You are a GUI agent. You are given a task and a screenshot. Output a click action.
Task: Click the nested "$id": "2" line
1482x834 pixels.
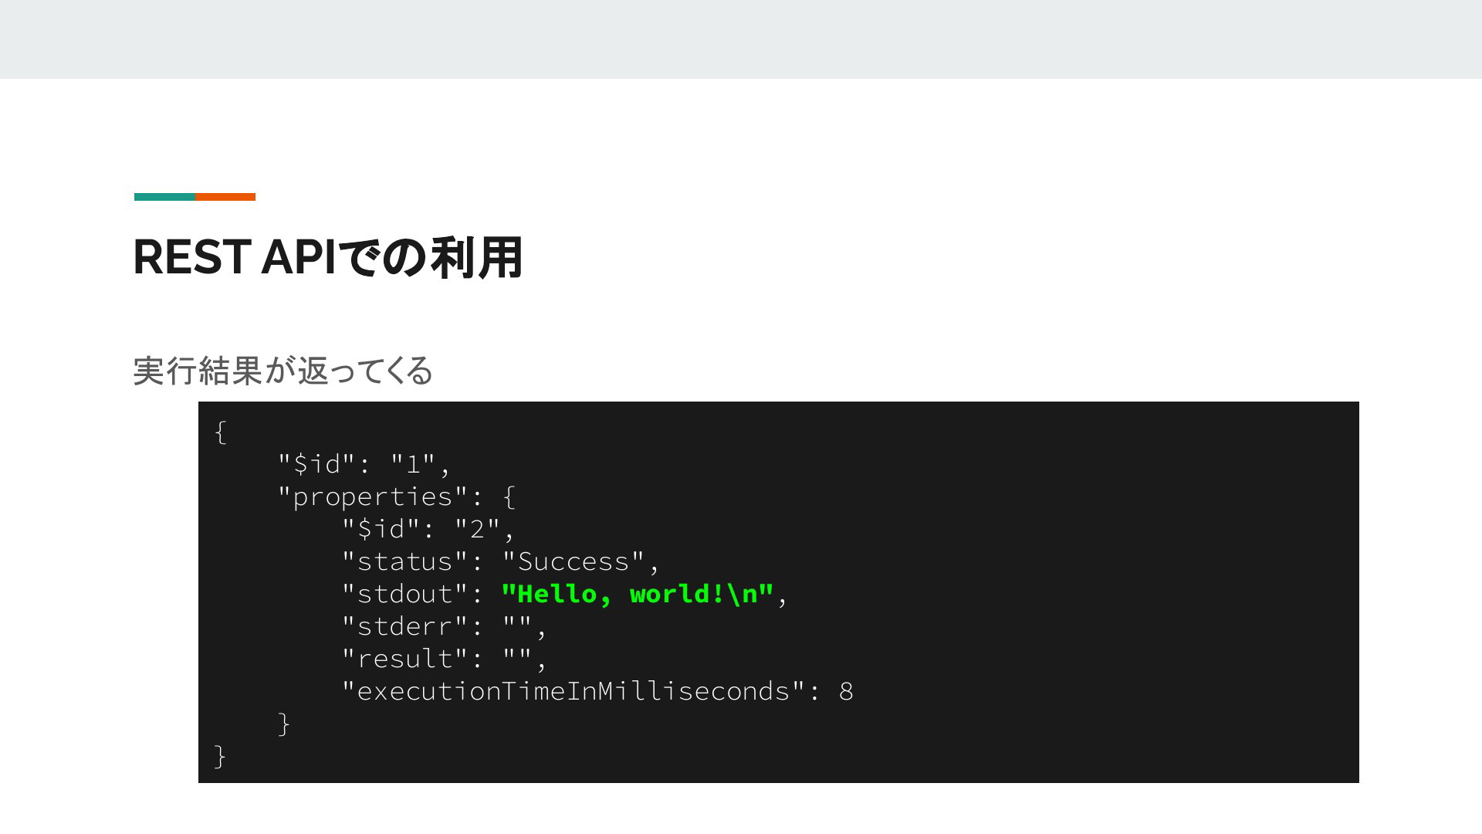(x=428, y=529)
